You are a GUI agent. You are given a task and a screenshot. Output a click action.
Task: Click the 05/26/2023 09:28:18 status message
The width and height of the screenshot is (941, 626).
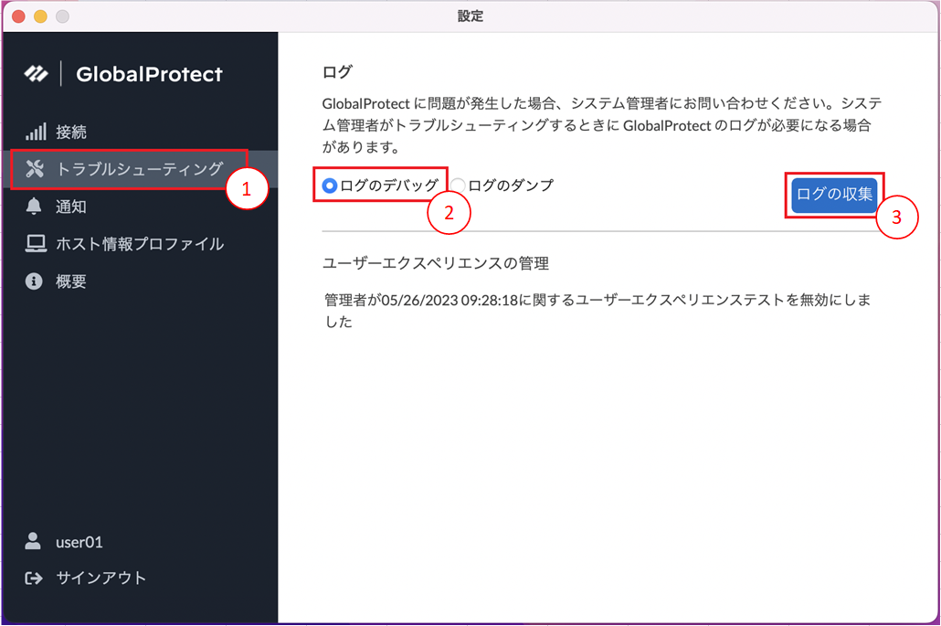tap(597, 311)
